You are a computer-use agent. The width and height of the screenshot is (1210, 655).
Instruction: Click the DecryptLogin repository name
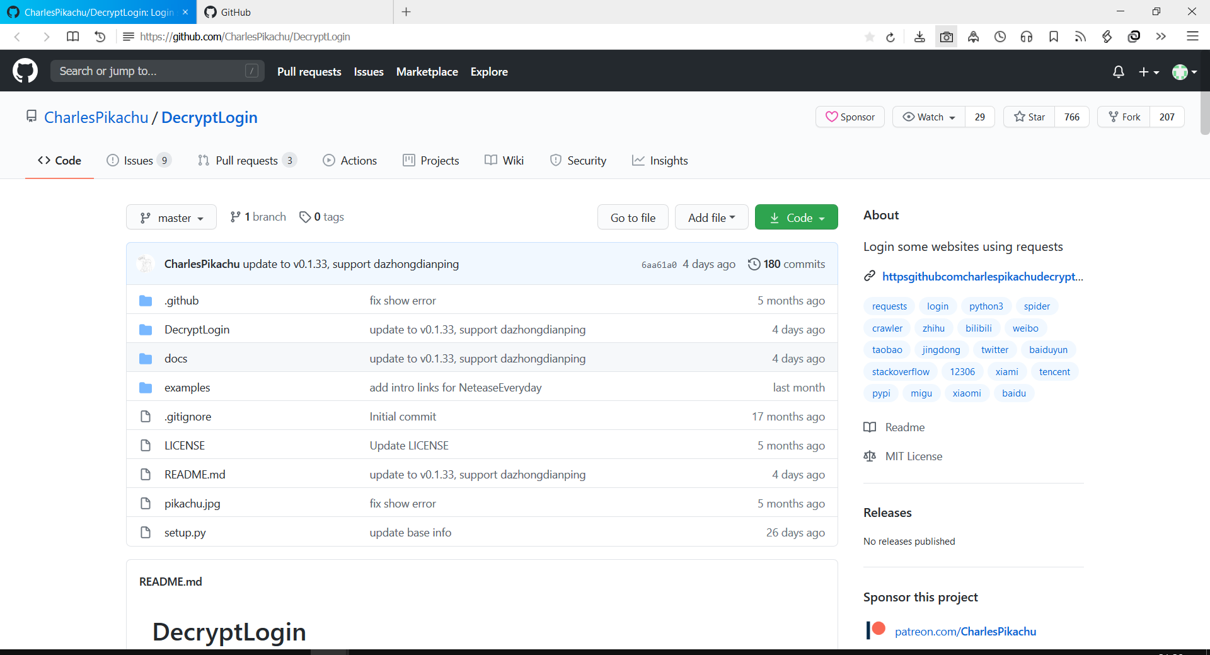point(209,117)
